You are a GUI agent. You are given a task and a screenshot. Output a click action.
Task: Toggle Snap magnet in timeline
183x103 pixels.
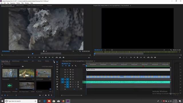pos(66,66)
